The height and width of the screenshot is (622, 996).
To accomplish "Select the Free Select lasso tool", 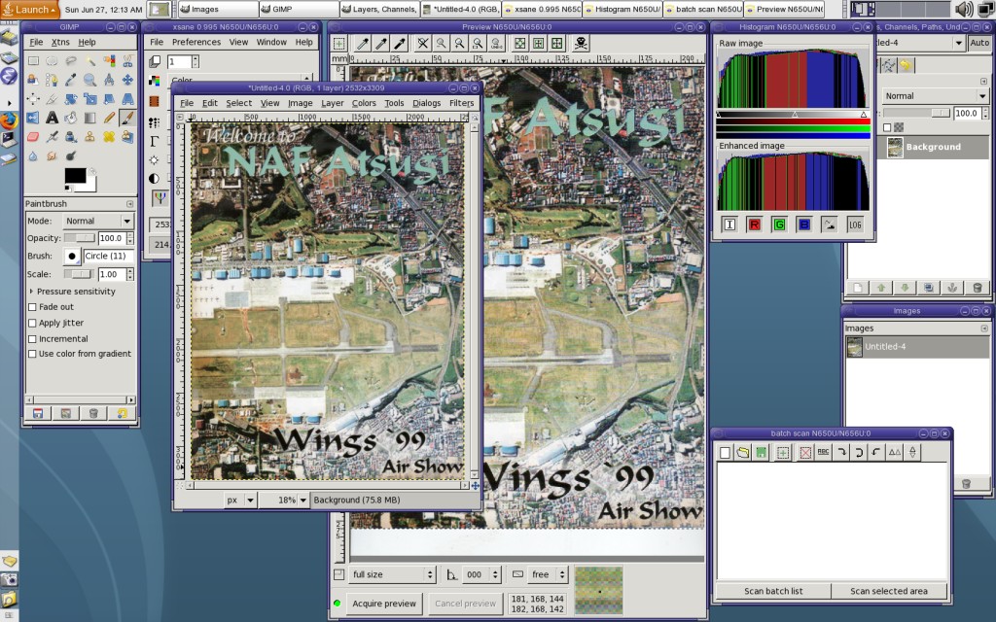I will [x=70, y=61].
